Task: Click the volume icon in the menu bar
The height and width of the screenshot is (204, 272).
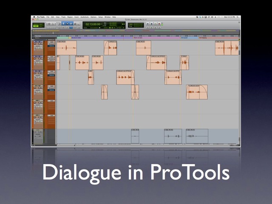Action: [x=212, y=17]
